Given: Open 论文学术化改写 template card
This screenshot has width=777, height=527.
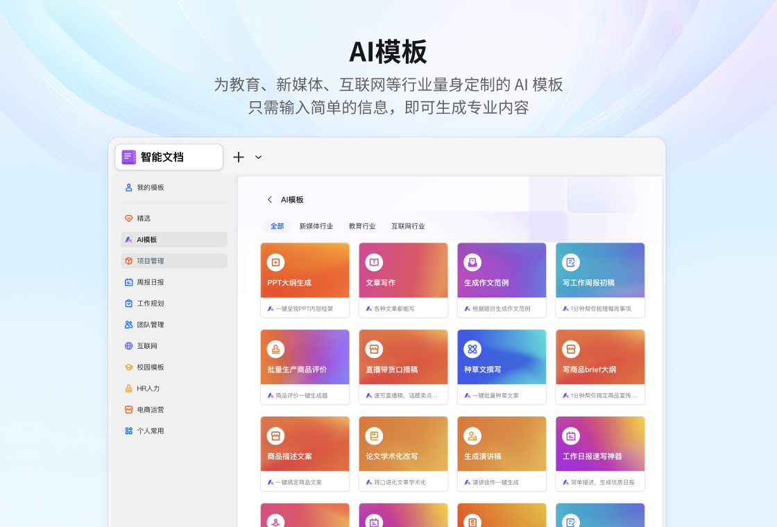Looking at the screenshot, I should [x=403, y=453].
